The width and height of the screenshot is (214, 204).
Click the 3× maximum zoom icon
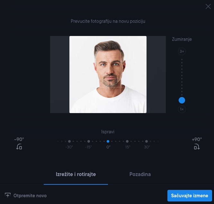click(x=182, y=51)
